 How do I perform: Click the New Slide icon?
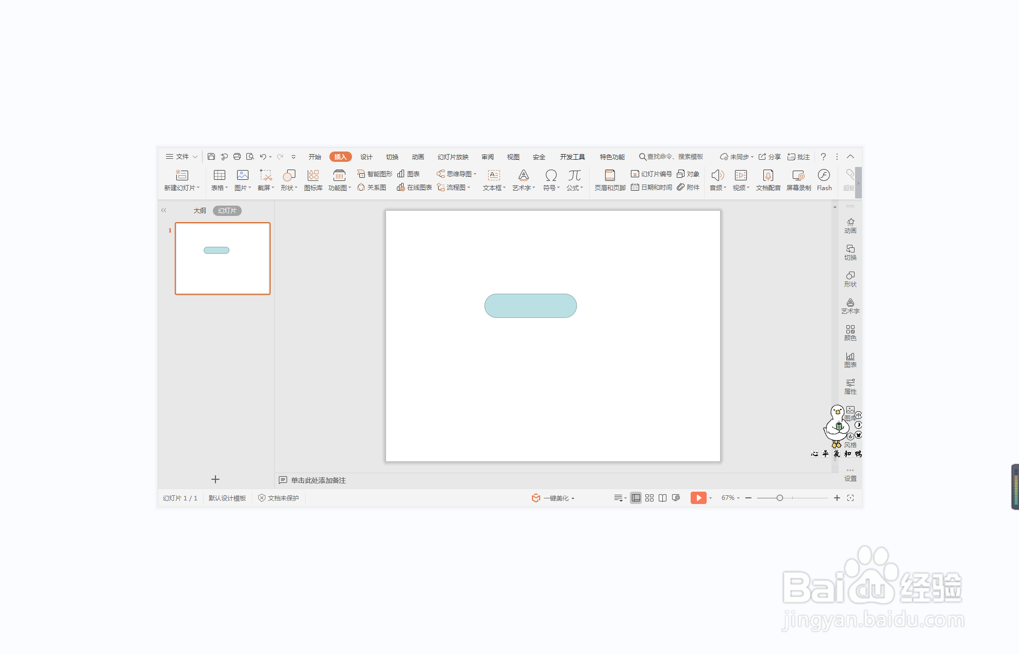tap(182, 175)
